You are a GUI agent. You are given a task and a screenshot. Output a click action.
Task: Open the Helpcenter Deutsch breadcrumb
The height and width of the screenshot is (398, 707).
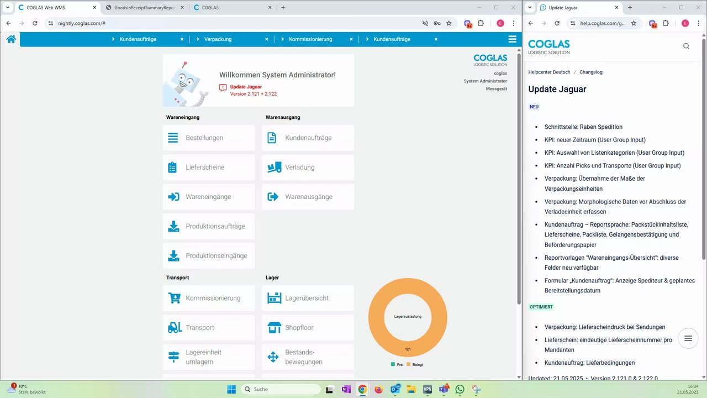click(549, 72)
